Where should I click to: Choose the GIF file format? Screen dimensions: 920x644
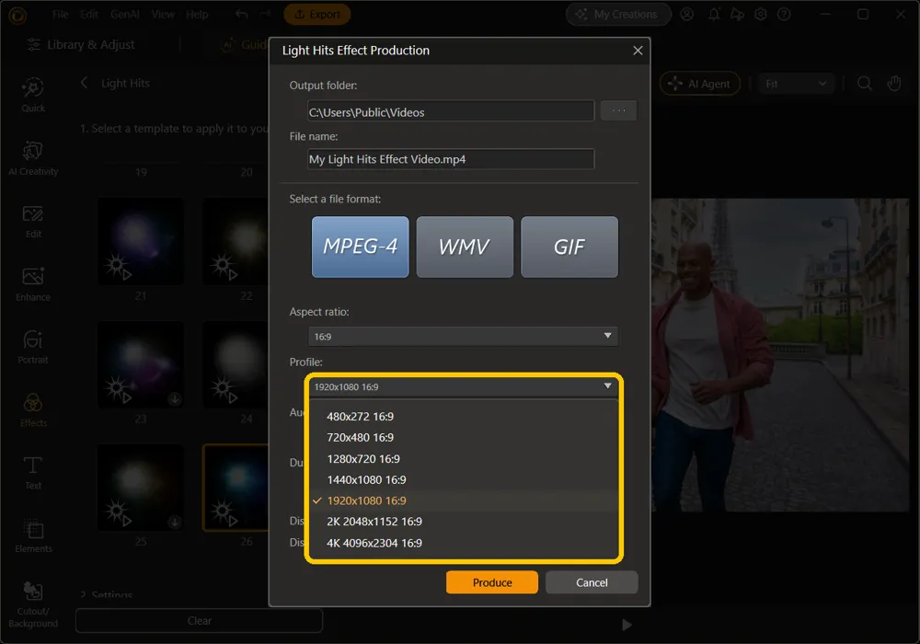pyautogui.click(x=569, y=247)
